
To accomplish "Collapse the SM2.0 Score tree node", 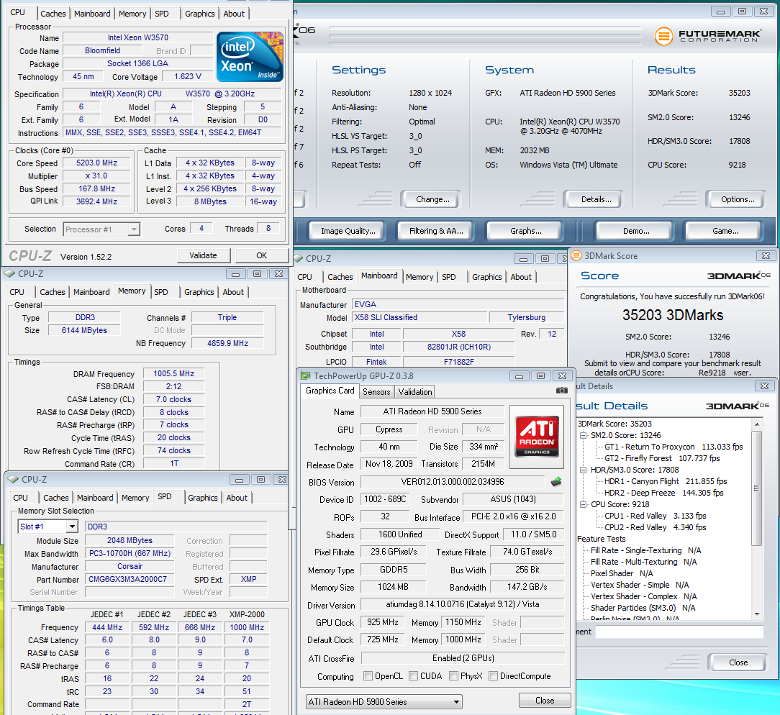I will [x=584, y=435].
